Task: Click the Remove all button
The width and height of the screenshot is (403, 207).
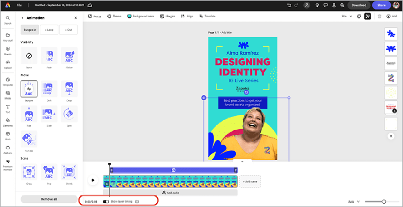Action: 49,199
